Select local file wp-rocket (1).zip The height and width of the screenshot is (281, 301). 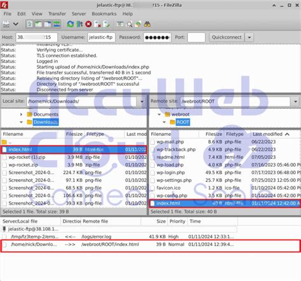click(74, 157)
